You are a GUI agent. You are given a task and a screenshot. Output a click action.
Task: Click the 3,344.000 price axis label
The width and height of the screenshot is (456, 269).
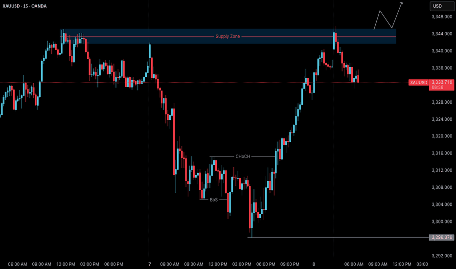coord(442,34)
